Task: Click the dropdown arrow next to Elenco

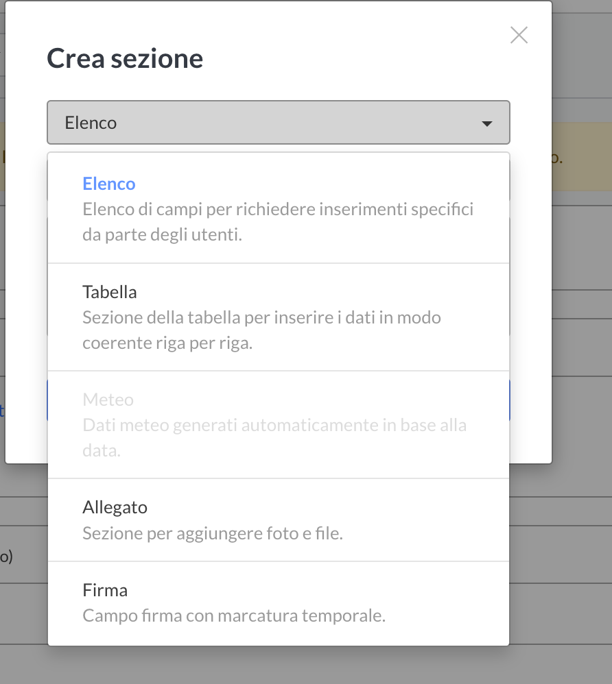Action: (487, 123)
